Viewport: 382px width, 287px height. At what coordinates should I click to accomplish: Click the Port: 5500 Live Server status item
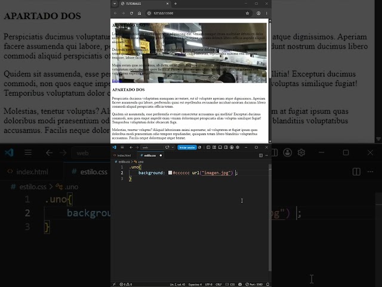tap(254, 285)
